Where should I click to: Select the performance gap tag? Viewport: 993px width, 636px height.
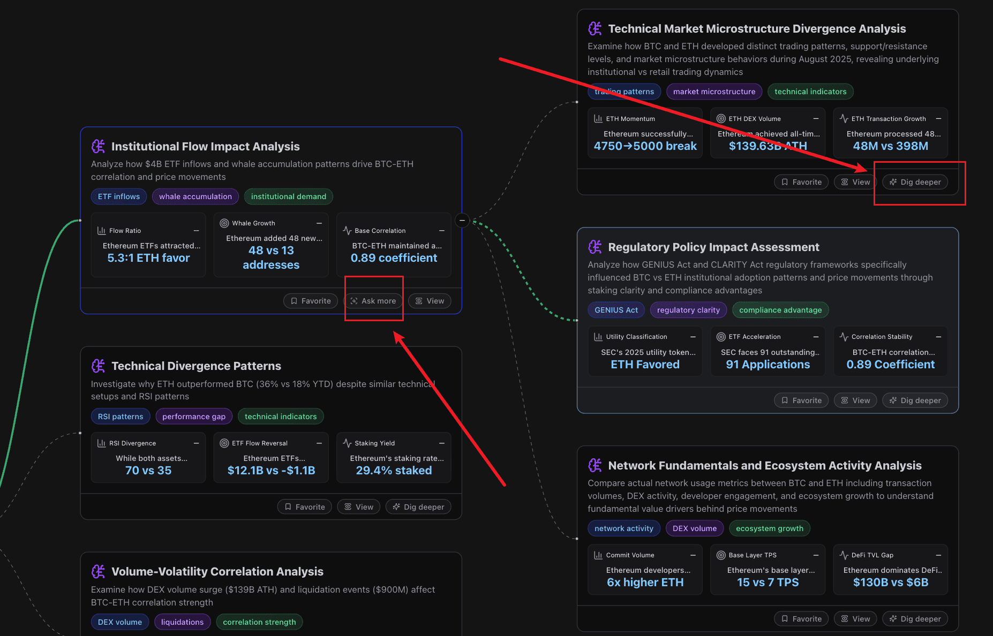[194, 417]
